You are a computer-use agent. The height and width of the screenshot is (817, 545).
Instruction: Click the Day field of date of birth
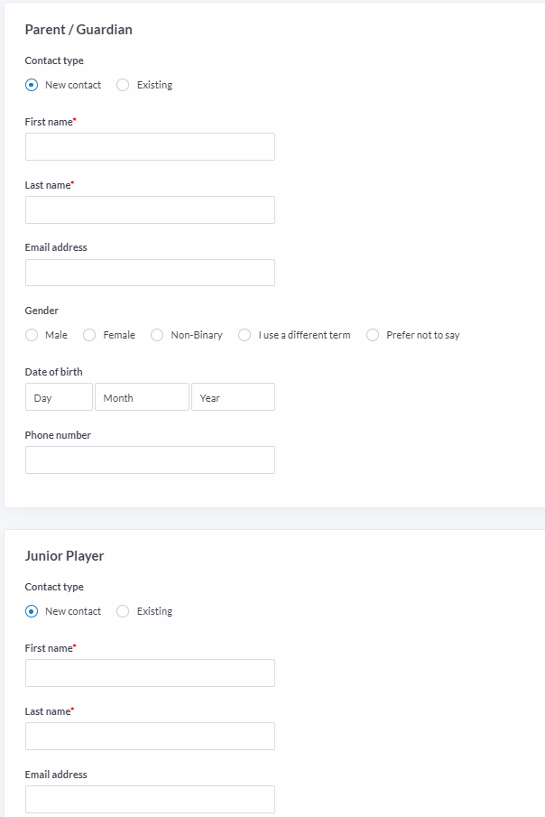(59, 397)
